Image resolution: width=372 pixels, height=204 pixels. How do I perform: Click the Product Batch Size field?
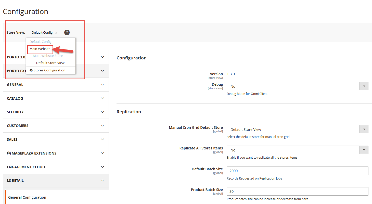click(297, 192)
